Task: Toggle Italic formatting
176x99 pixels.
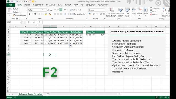Action: pyautogui.click(x=32, y=14)
